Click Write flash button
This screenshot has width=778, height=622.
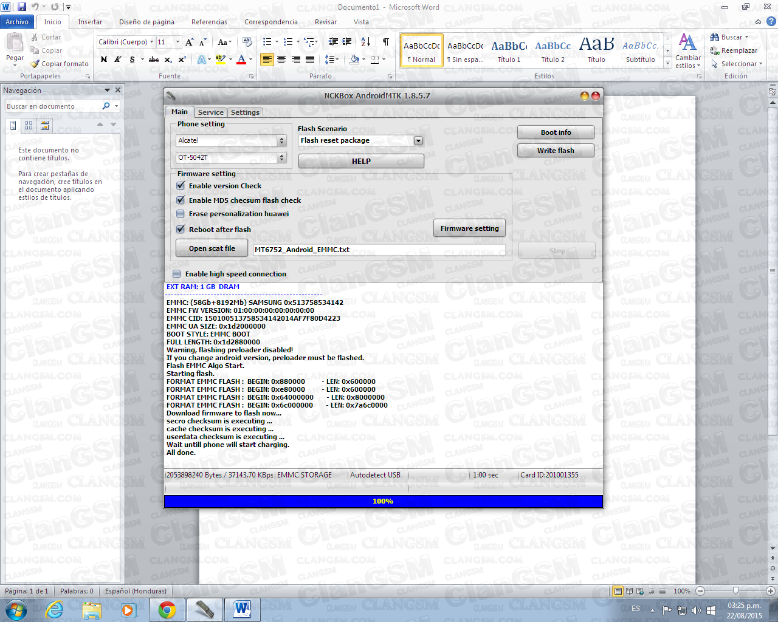[556, 151]
